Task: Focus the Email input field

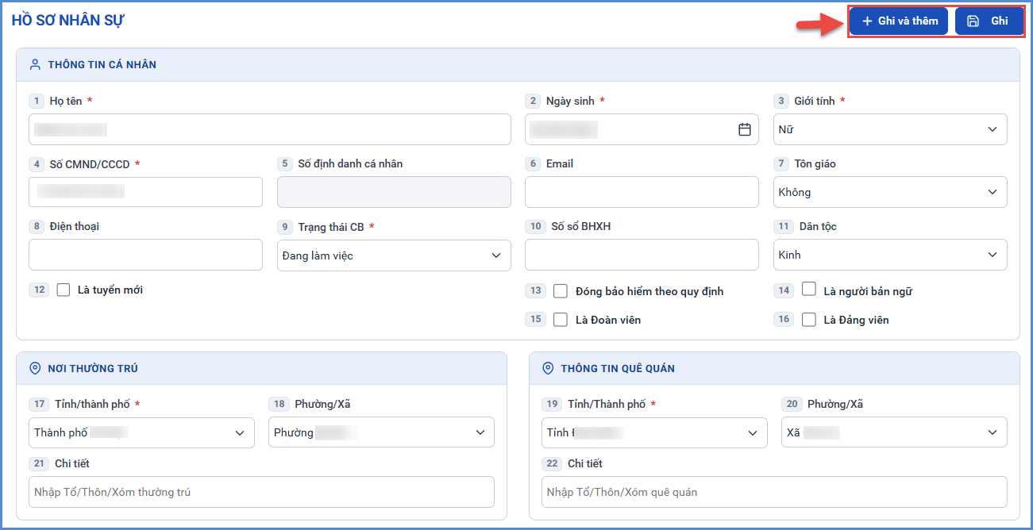Action: [x=642, y=192]
